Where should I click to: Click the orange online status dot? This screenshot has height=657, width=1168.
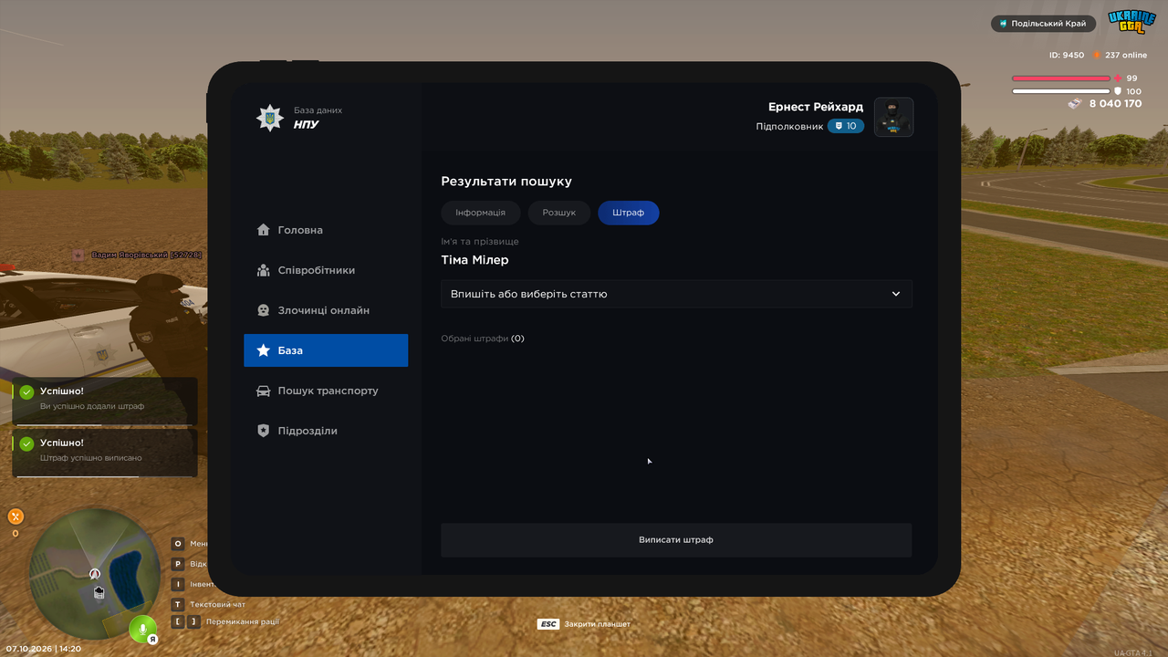click(x=1097, y=56)
